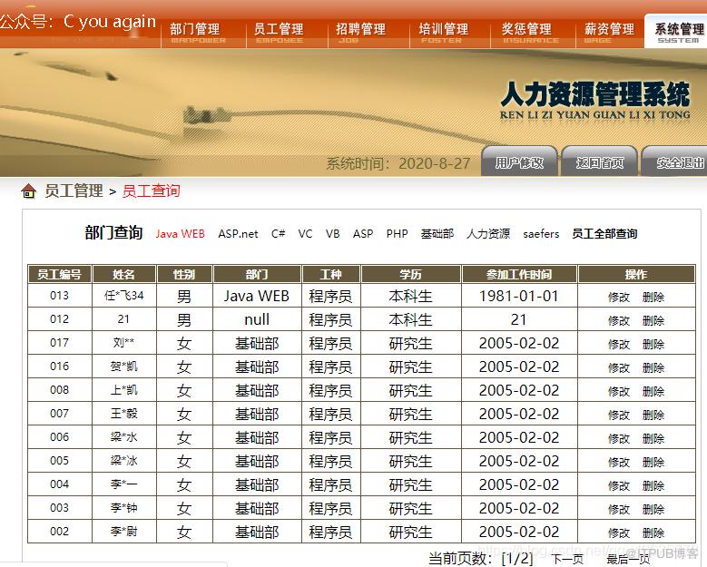The height and width of the screenshot is (567, 707).
Task: Click name cell 李*钟
Action: pos(124,508)
